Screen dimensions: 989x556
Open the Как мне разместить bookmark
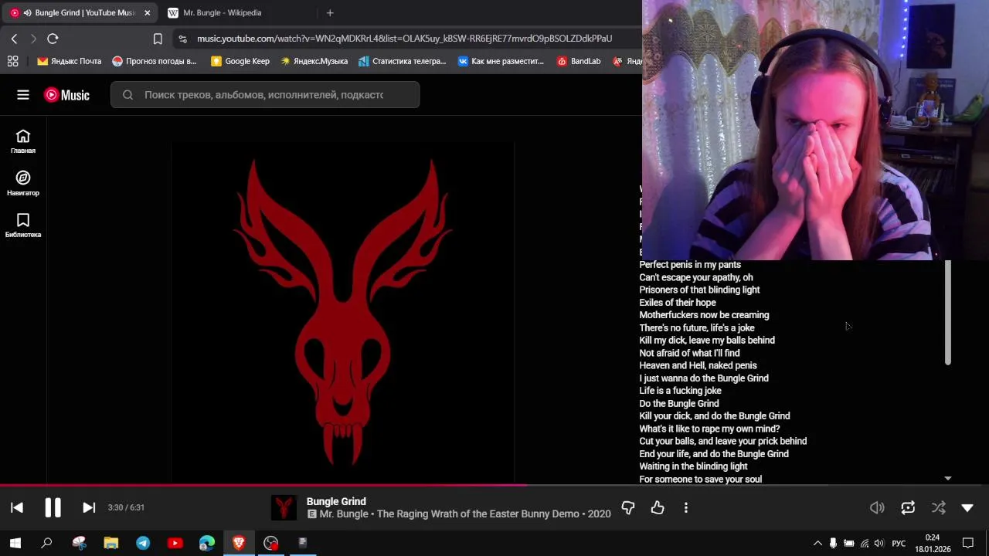click(501, 61)
